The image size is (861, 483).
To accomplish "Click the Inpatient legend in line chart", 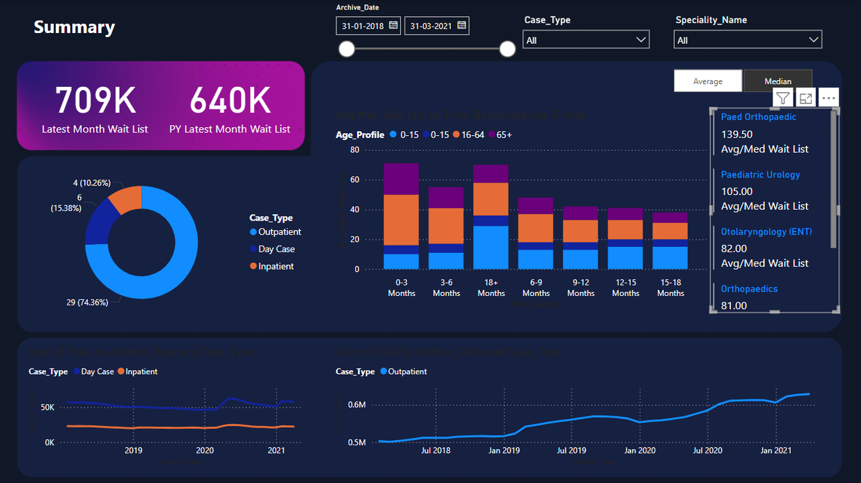I will 137,371.
